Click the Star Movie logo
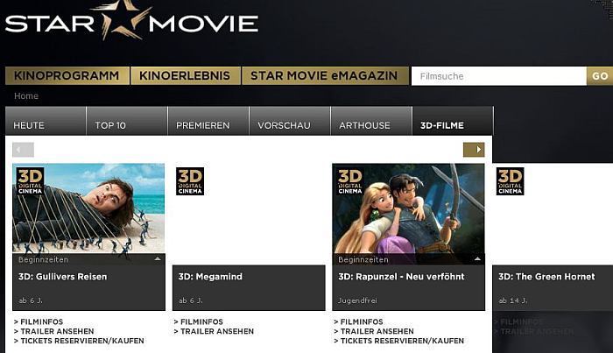This screenshot has height=353, width=613. tap(131, 20)
